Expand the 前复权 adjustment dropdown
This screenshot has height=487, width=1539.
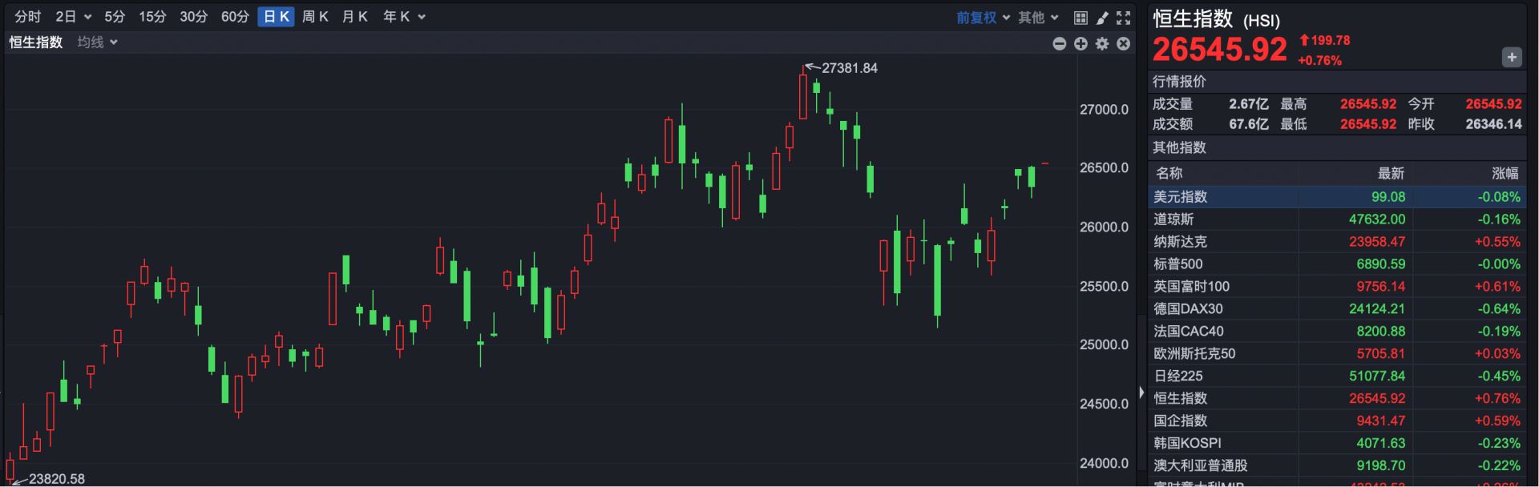pyautogui.click(x=983, y=18)
